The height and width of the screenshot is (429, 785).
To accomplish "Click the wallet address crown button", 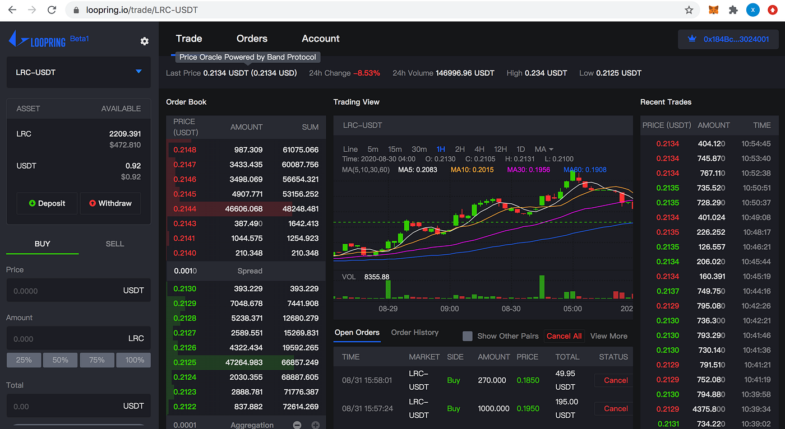I will (x=728, y=39).
